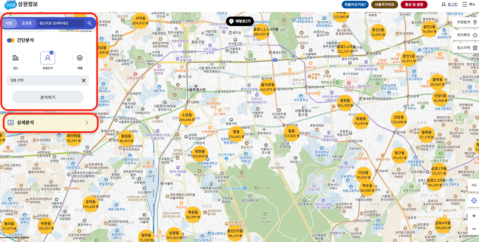Click the 동단위로 검색하세요 search field
Screen dimensions: 479x242
point(60,23)
